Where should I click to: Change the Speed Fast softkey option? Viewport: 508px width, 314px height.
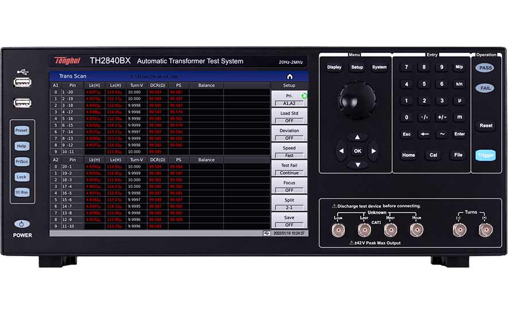[289, 151]
